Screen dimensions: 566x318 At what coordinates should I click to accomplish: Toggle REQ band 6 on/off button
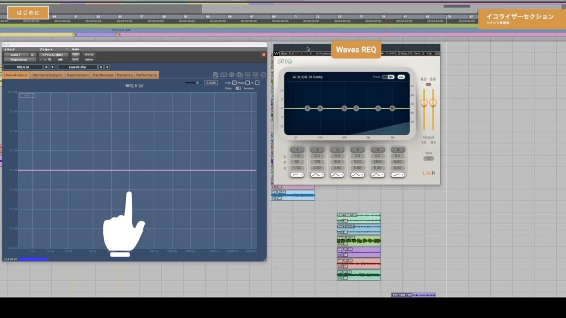398,150
